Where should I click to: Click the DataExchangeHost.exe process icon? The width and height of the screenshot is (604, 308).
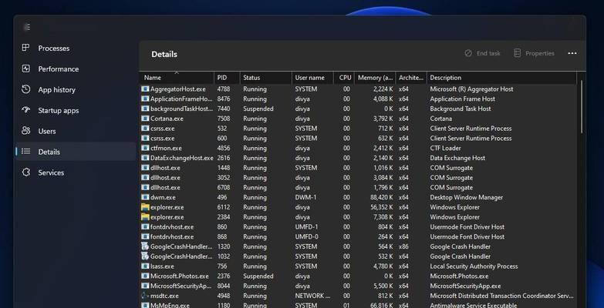pos(145,158)
